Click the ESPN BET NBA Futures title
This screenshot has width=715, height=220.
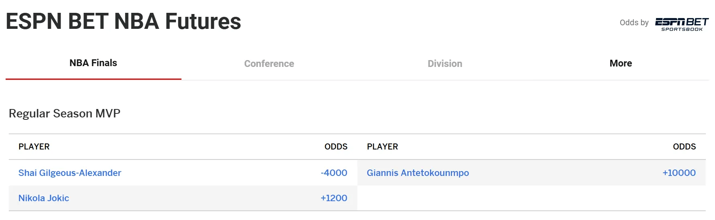pyautogui.click(x=123, y=21)
